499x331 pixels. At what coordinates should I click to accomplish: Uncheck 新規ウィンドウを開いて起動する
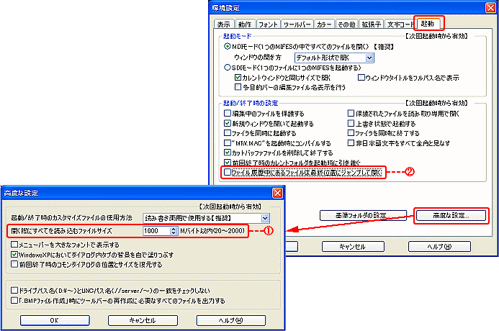228,124
